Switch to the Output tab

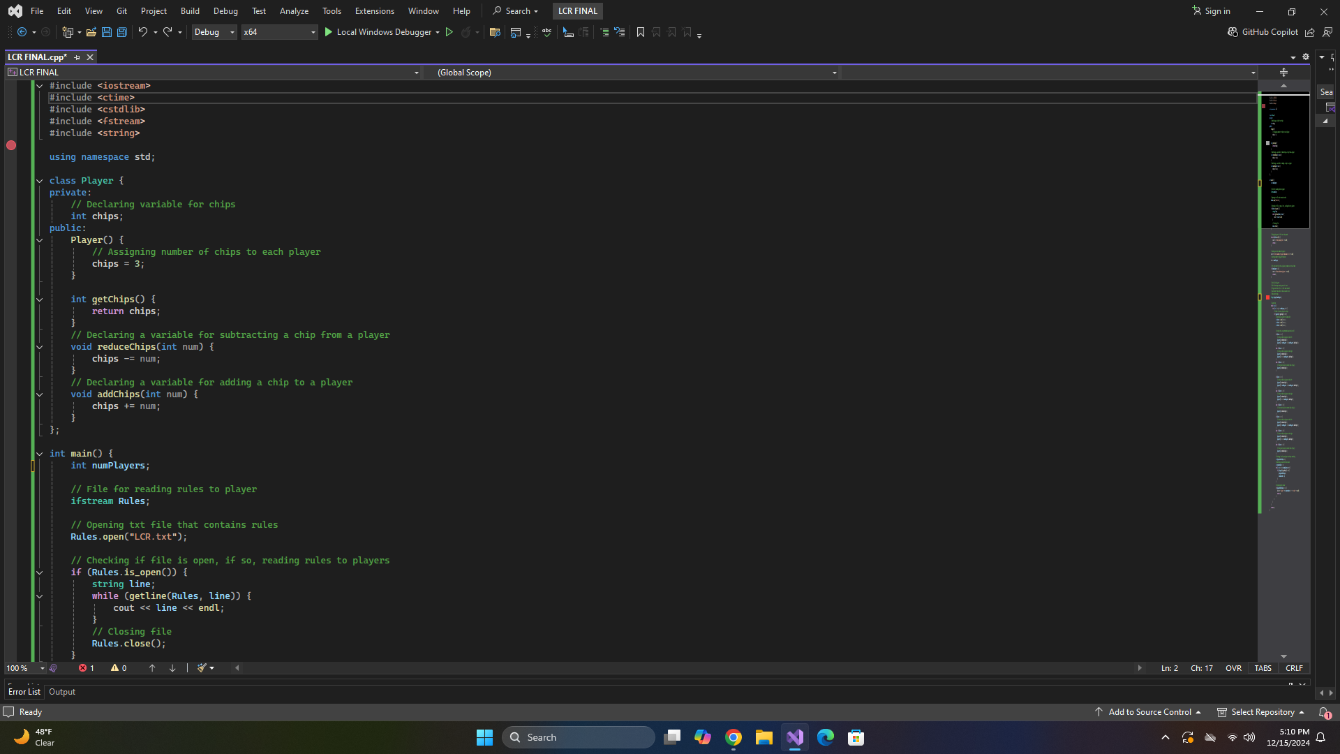point(62,691)
